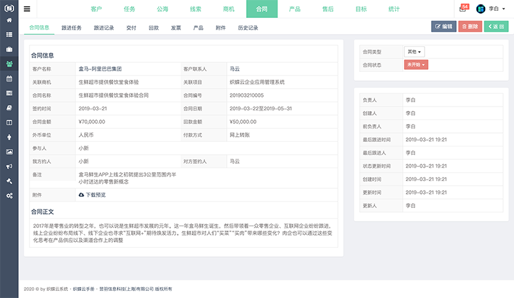
Task: Switch to the 跟进任务 tab
Action: click(71, 28)
